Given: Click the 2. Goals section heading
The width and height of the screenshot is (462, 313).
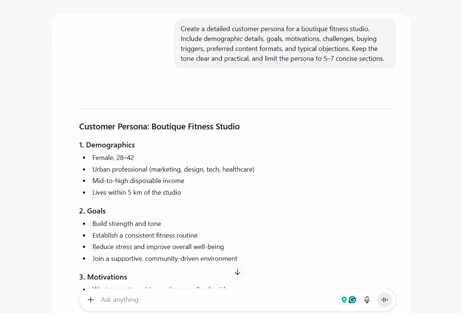Looking at the screenshot, I should coord(92,211).
